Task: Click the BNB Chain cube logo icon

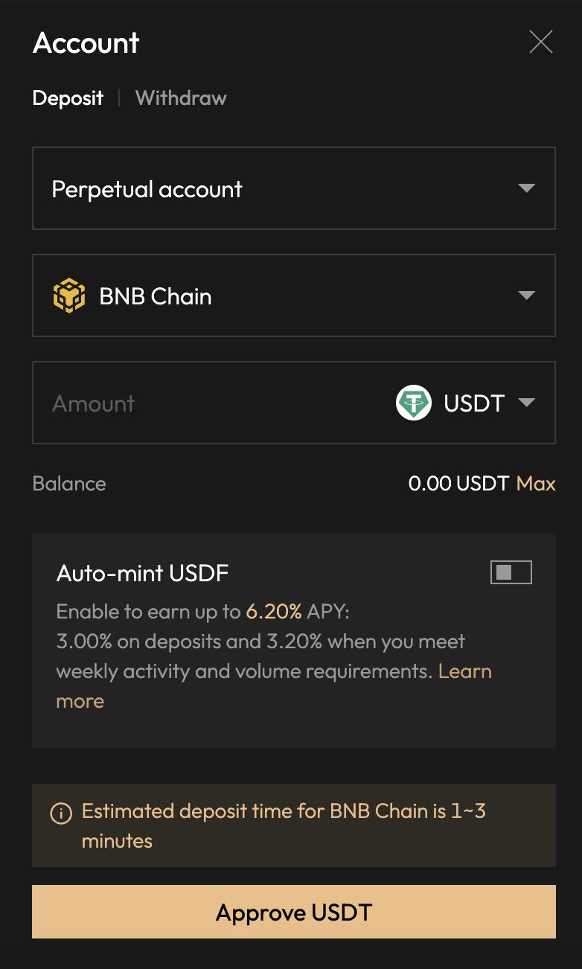Action: click(69, 296)
